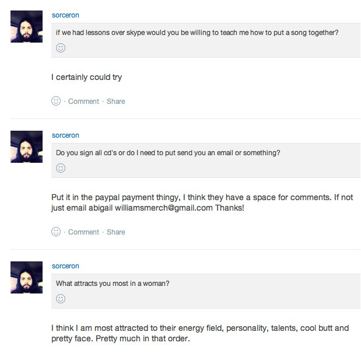The height and width of the screenshot is (353, 361).
Task: Select the "Do you sign all cd's" question text
Action: click(168, 153)
